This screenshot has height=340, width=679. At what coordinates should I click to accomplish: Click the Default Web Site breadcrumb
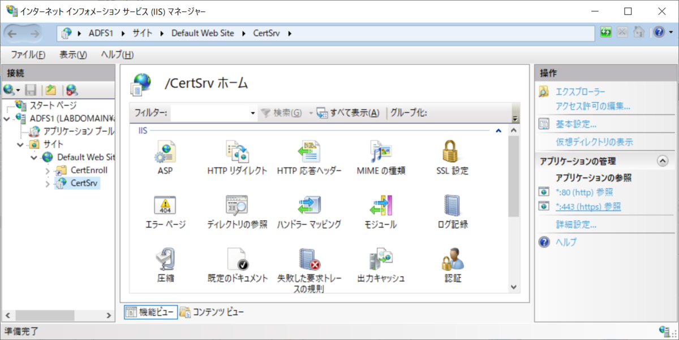pyautogui.click(x=203, y=33)
